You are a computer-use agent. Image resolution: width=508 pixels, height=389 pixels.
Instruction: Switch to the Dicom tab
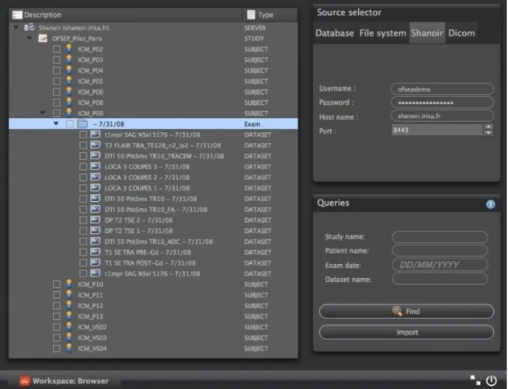(x=461, y=33)
